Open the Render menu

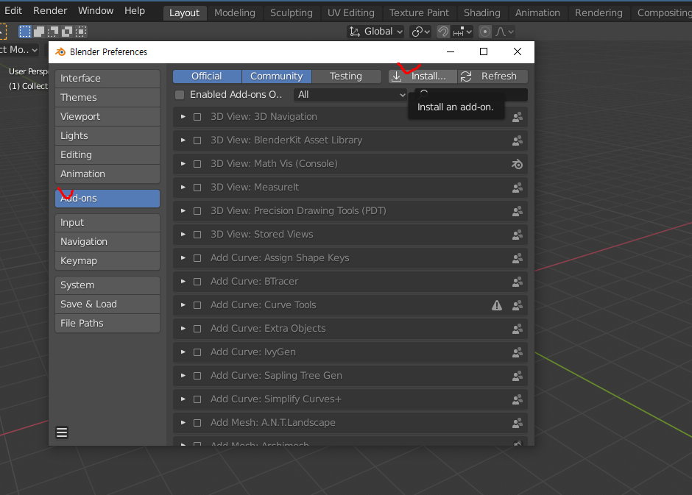tap(50, 10)
